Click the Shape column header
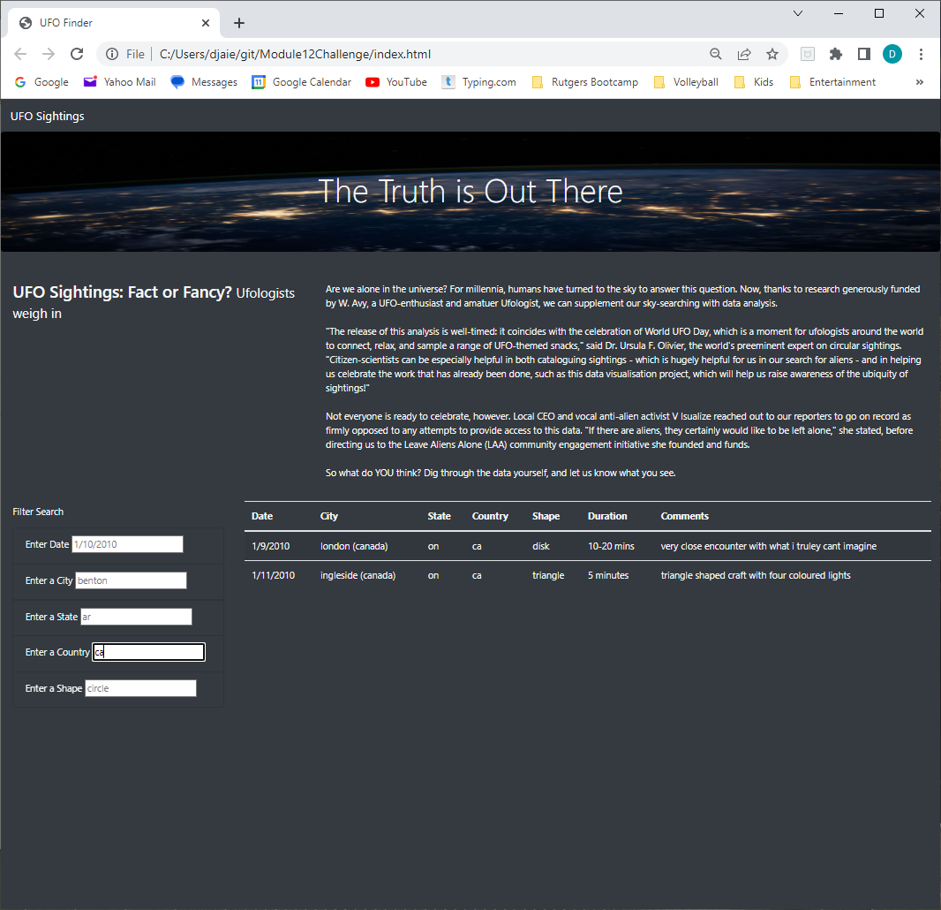This screenshot has height=910, width=941. click(546, 516)
